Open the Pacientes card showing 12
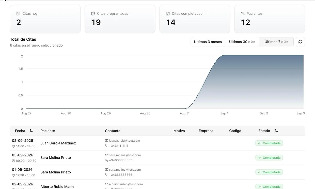The image size is (315, 189). coord(270,19)
